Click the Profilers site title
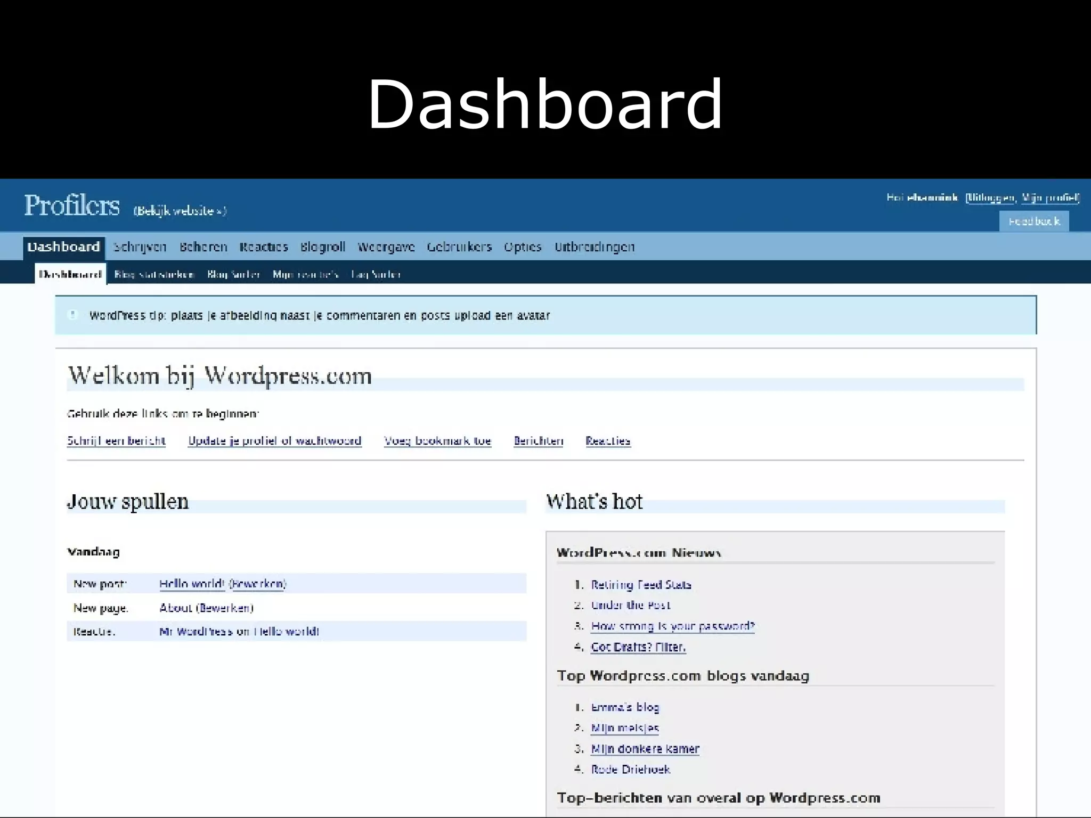The image size is (1091, 818). [x=72, y=206]
